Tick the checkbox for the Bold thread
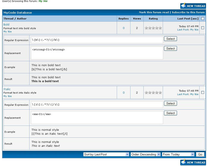The width and height of the screenshot is (208, 166). 203,28
